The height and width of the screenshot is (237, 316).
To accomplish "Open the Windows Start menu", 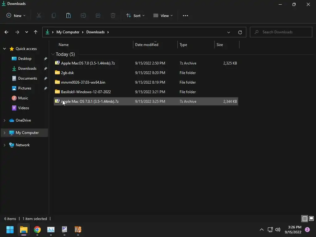I will click(10, 230).
